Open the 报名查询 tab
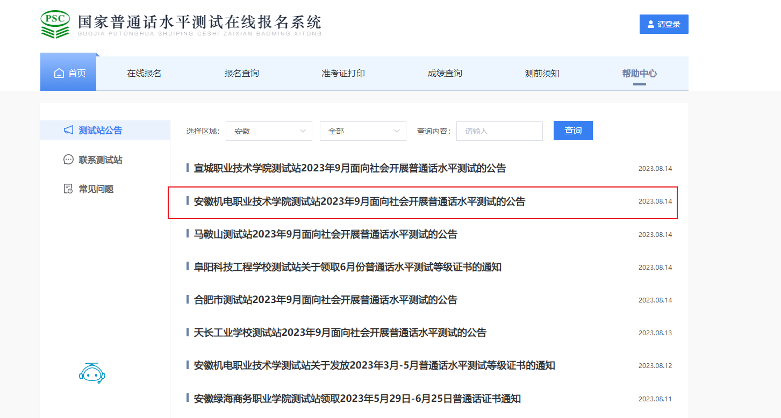This screenshot has height=418, width=781. pos(242,73)
